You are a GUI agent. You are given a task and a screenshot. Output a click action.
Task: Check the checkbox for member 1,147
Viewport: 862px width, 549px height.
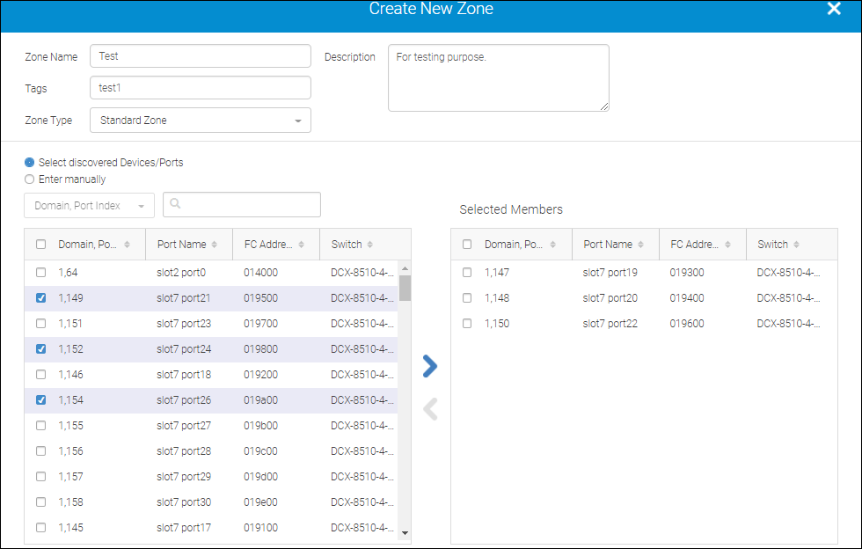point(466,273)
